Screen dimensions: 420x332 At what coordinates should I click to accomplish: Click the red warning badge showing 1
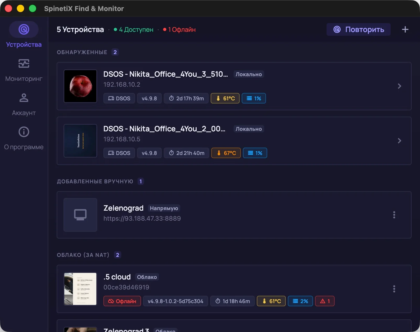coord(325,301)
